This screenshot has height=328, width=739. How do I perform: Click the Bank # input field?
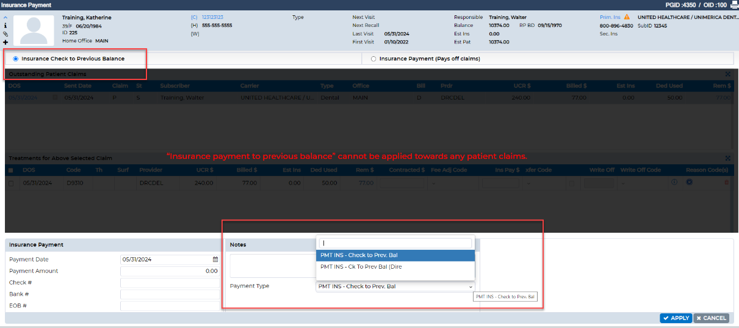tap(170, 294)
